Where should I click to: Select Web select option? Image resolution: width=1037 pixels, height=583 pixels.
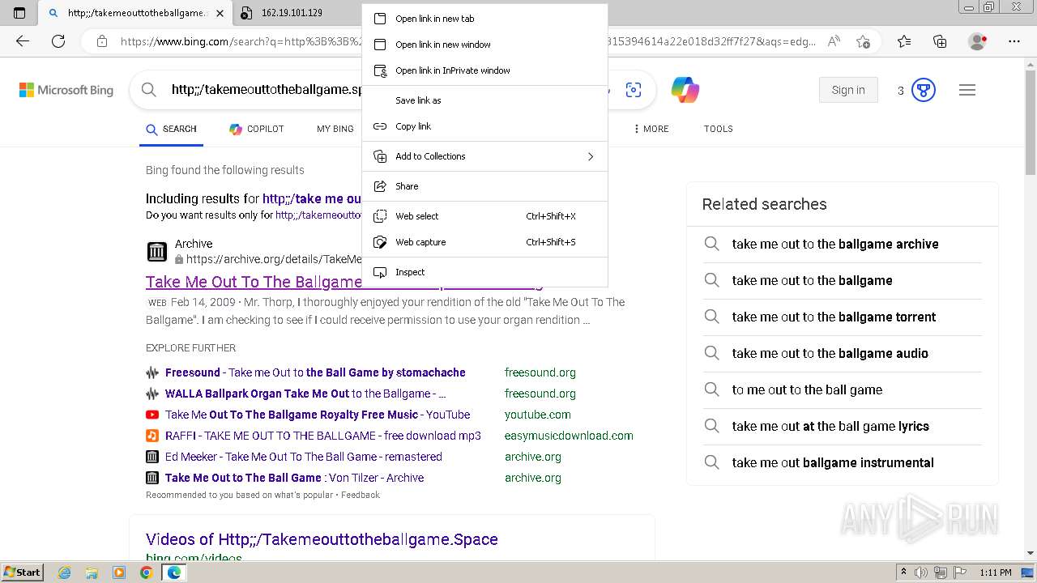coord(484,216)
